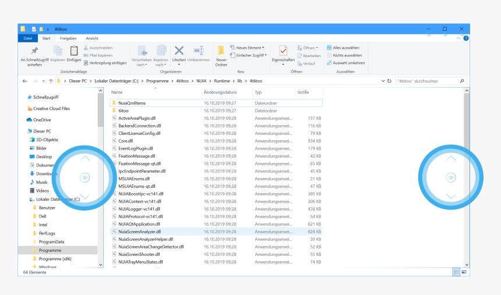
Task: Open the Datei menu tab
Action: tap(28, 38)
